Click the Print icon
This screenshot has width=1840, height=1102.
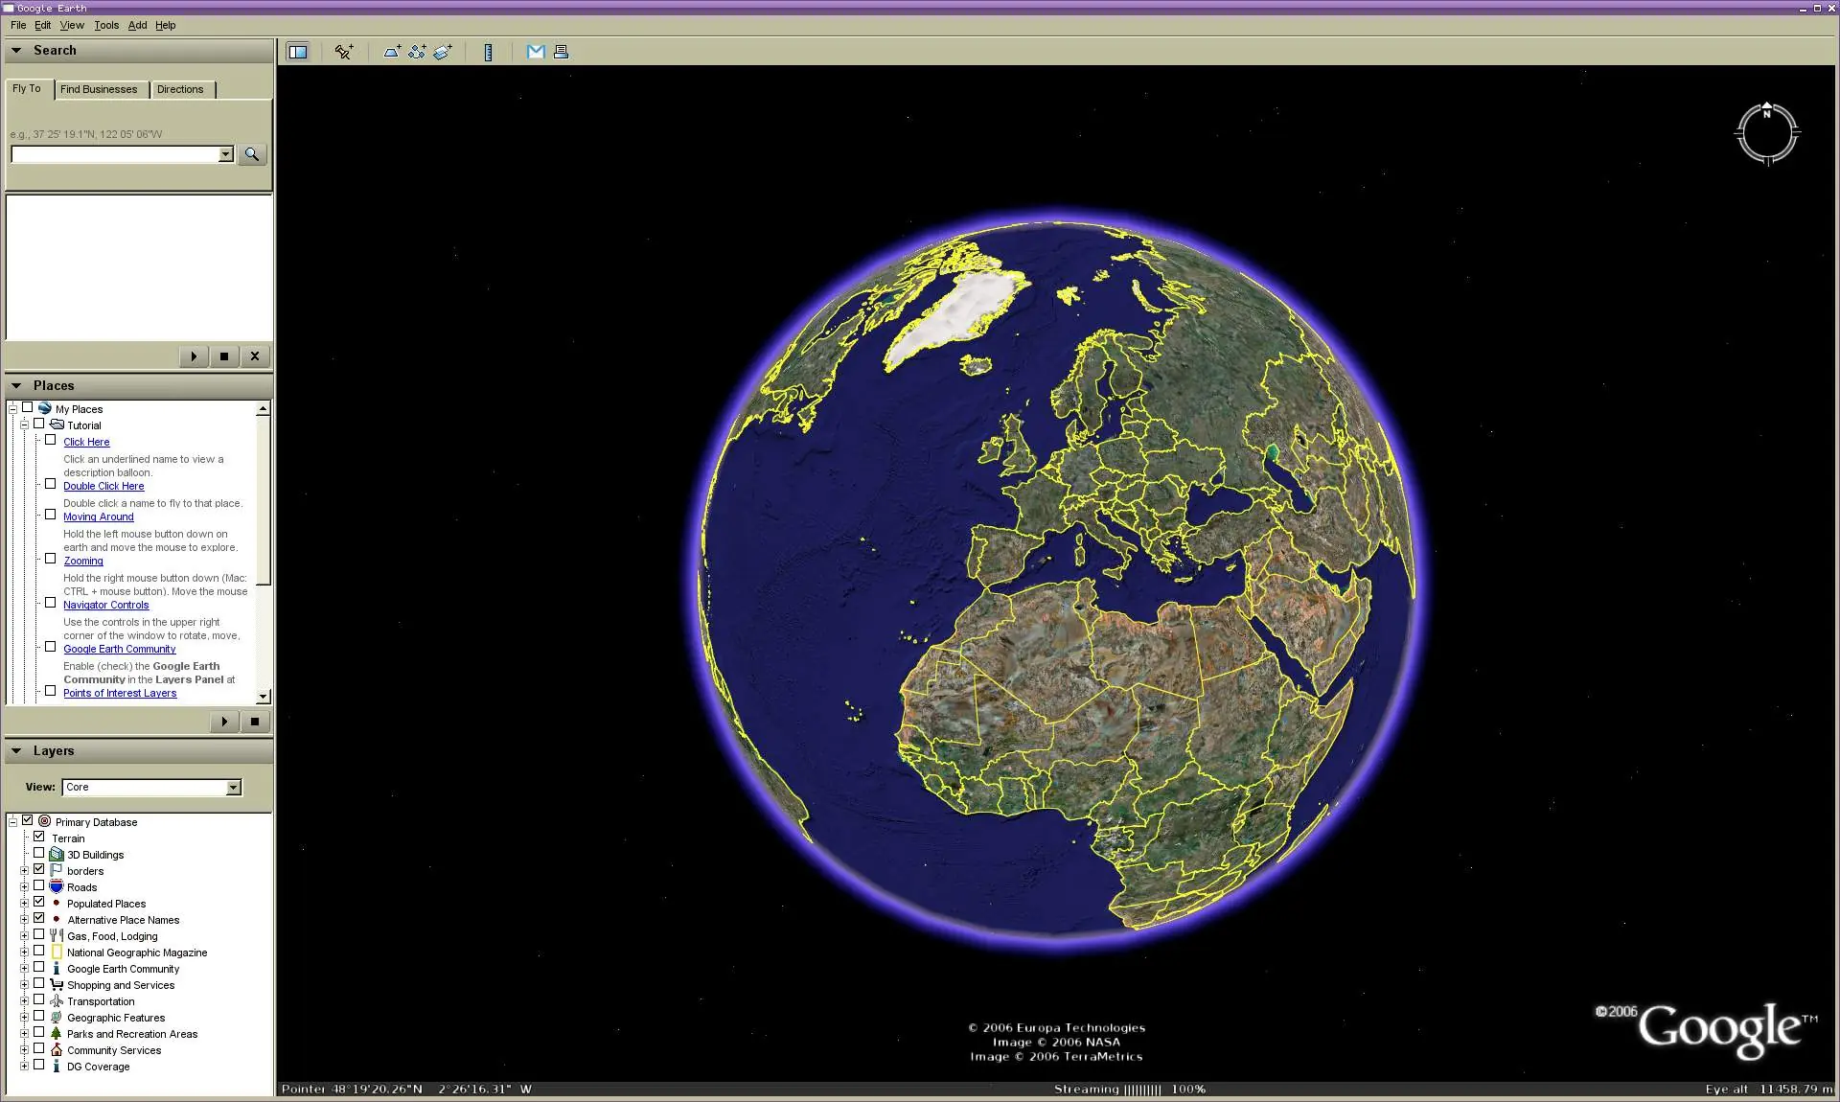coord(561,53)
